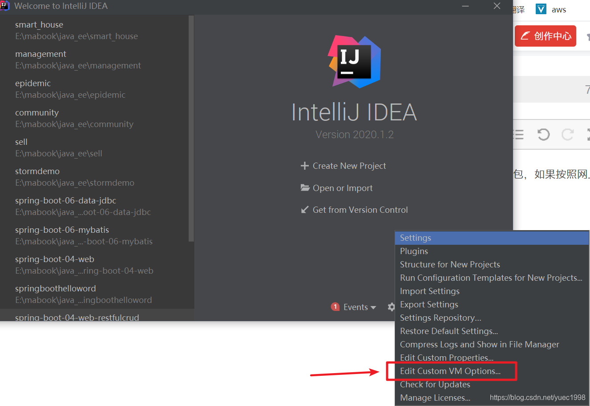Screen dimensions: 590x406
Task: Open Manage Licenses entry
Action: tap(492, 398)
